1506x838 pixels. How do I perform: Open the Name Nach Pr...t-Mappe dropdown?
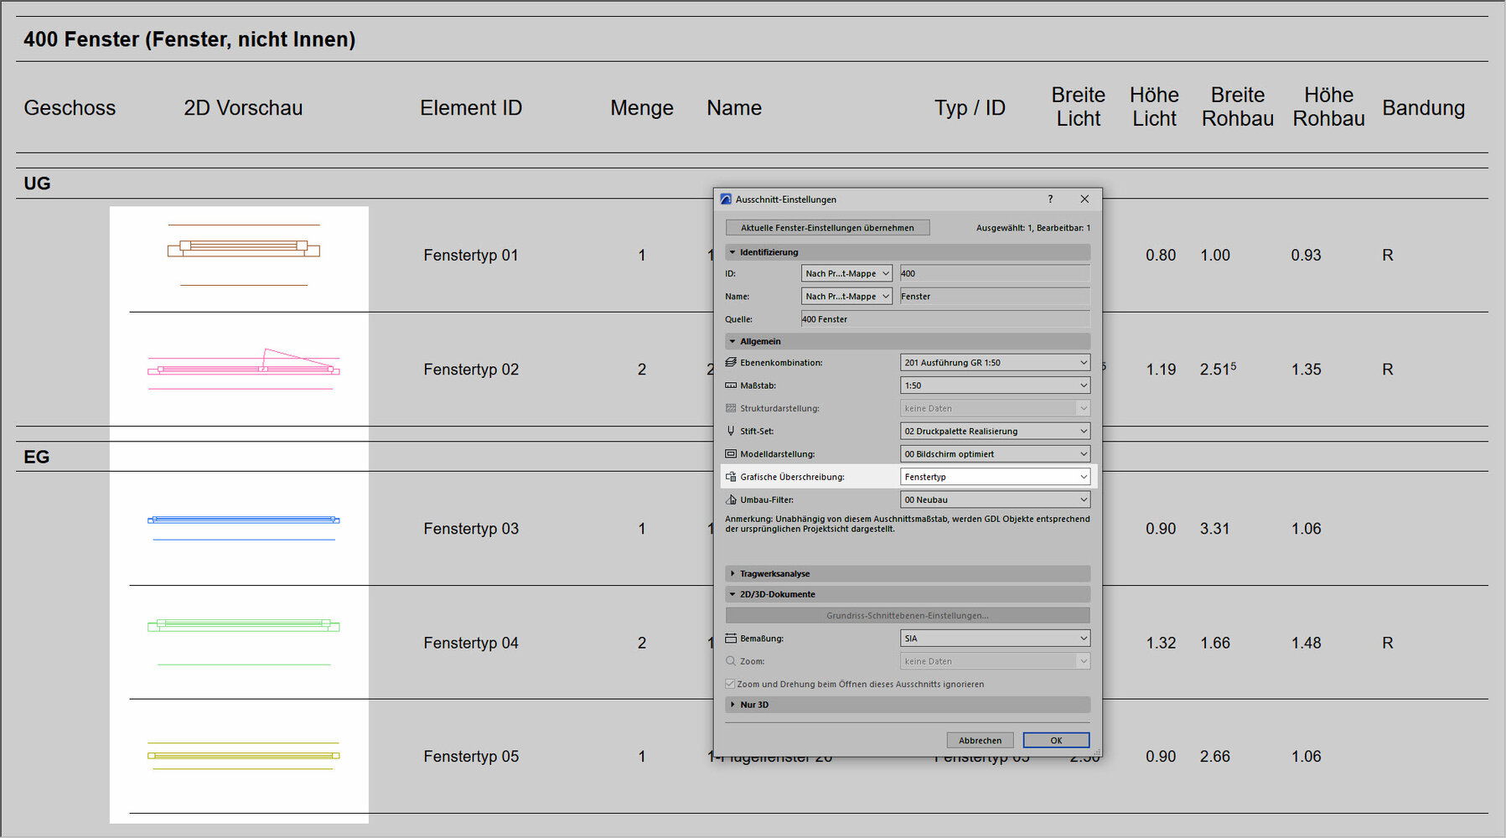click(x=846, y=296)
